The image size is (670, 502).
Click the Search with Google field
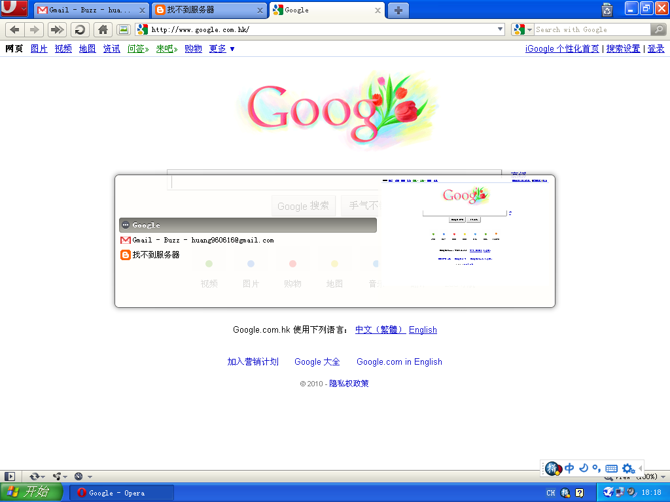click(591, 29)
